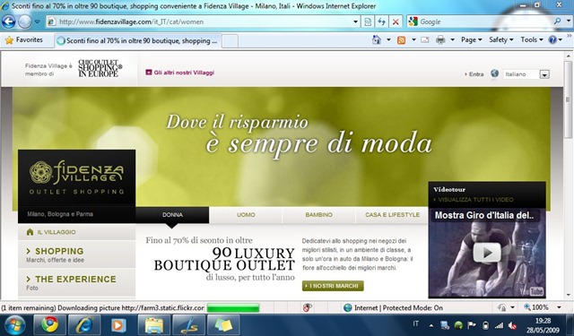Screen dimensions: 574x336
Task: Open the Tools menu
Action: point(532,39)
